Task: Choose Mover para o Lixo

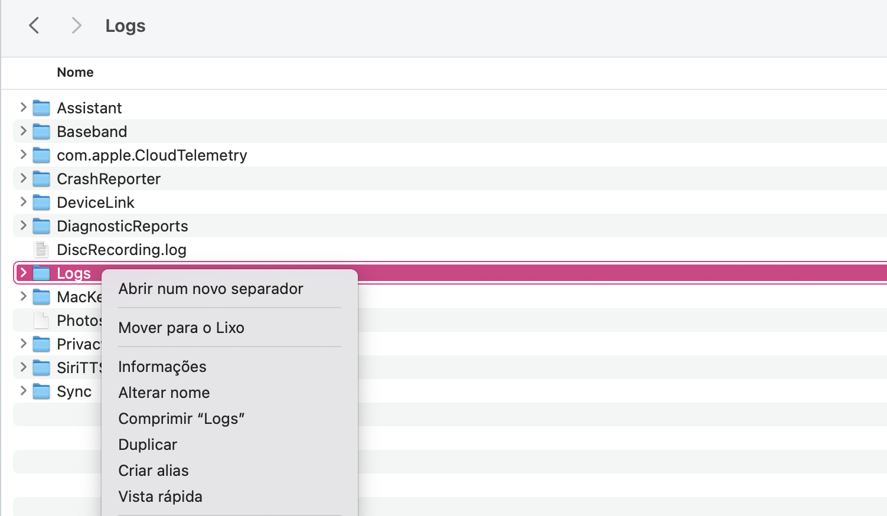Action: (181, 328)
